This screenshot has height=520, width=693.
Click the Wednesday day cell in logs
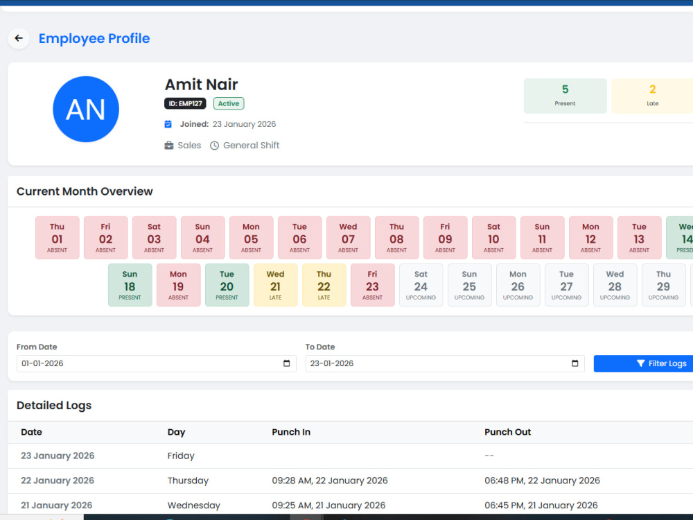click(194, 505)
